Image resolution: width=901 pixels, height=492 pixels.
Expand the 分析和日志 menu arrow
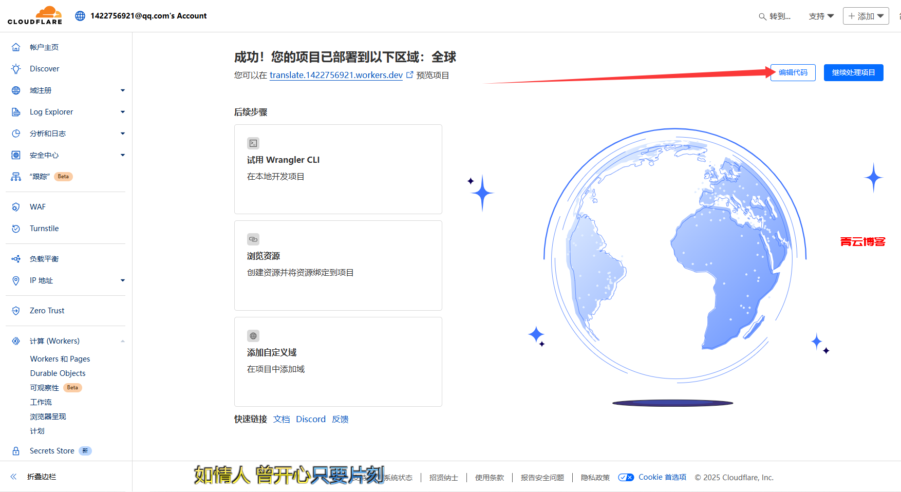point(123,134)
